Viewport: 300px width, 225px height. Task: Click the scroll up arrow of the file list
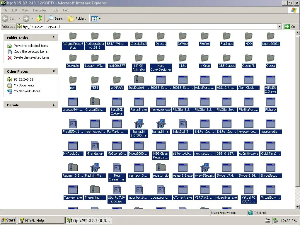tap(298, 33)
